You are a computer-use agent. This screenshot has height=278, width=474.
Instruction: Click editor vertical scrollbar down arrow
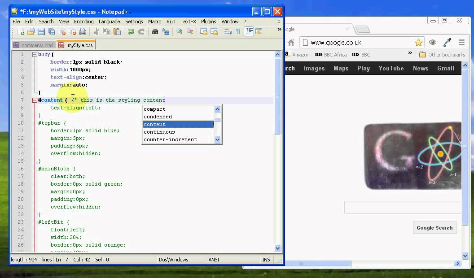pyautogui.click(x=277, y=248)
